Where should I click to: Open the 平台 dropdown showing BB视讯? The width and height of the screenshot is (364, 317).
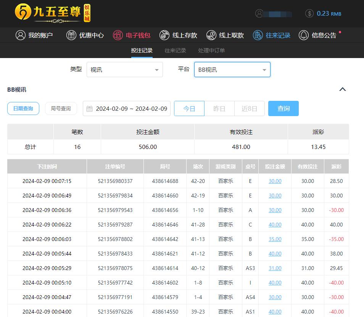point(232,70)
